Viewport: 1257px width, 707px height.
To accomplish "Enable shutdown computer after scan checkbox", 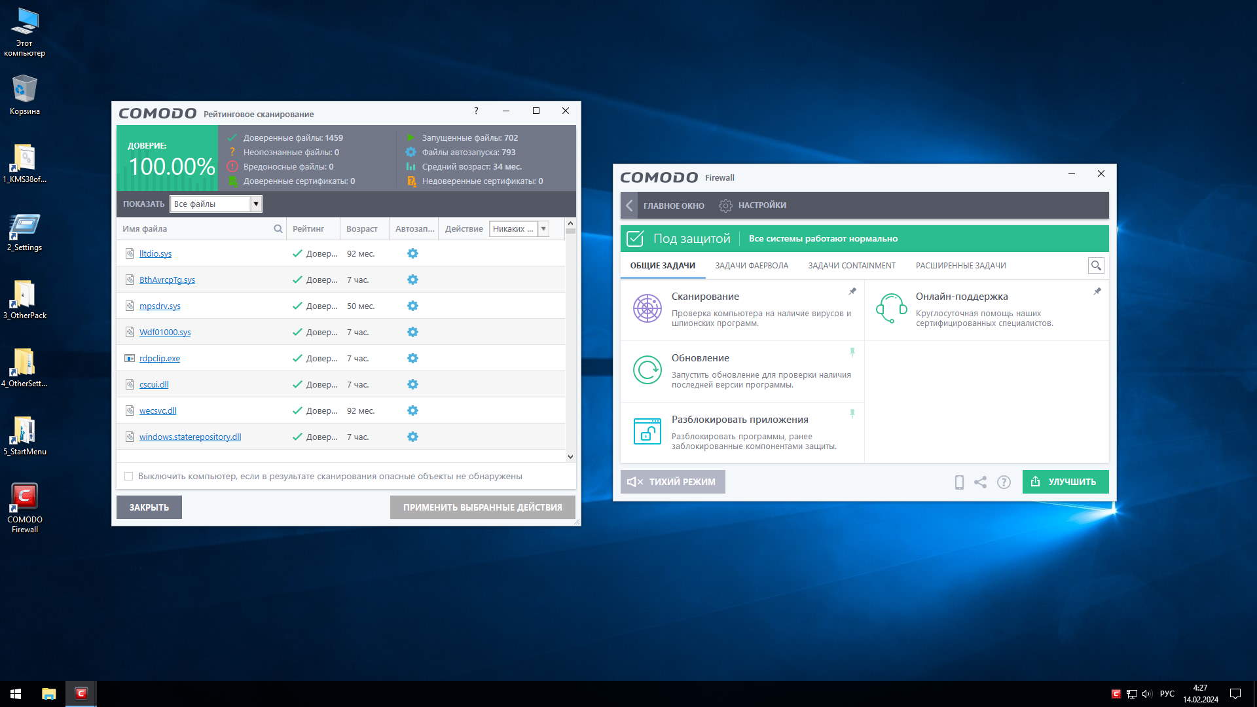I will point(129,477).
